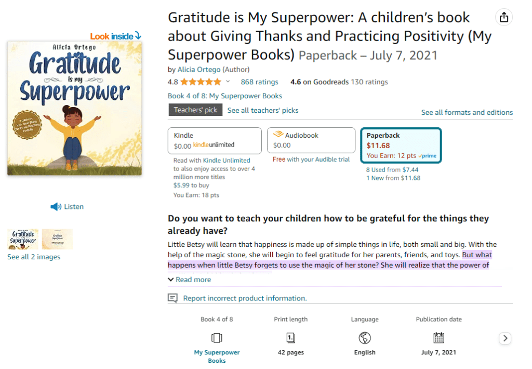The width and height of the screenshot is (532, 369).
Task: Select the Audiobook format option
Action: [x=311, y=140]
